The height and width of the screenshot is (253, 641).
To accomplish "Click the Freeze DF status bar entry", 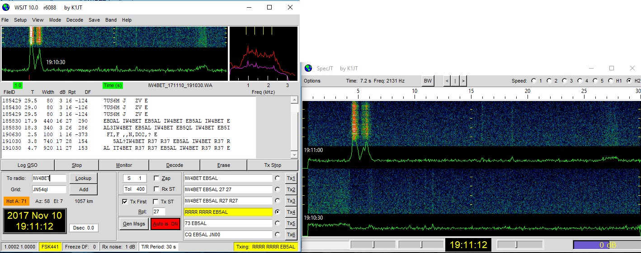I will [80, 247].
